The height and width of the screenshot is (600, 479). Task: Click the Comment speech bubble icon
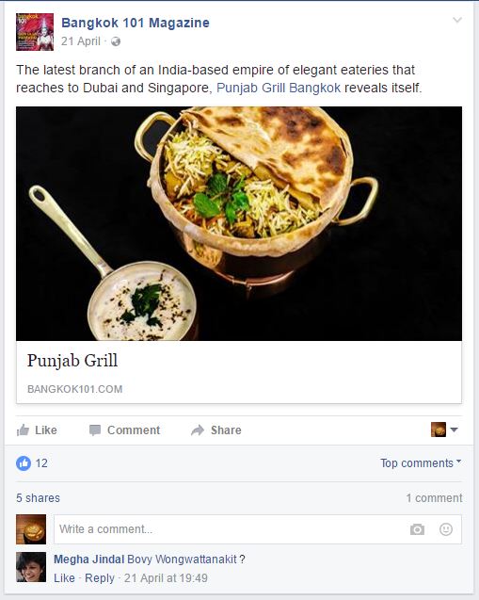pyautogui.click(x=95, y=430)
